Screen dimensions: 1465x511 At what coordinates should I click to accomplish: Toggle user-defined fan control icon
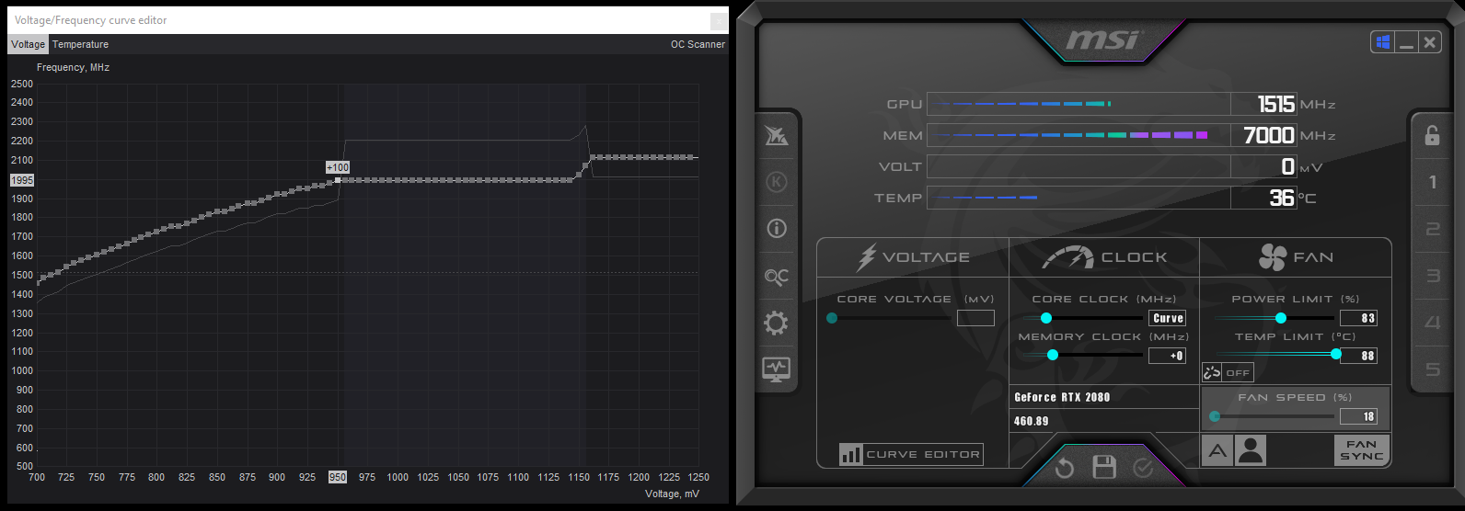1251,450
